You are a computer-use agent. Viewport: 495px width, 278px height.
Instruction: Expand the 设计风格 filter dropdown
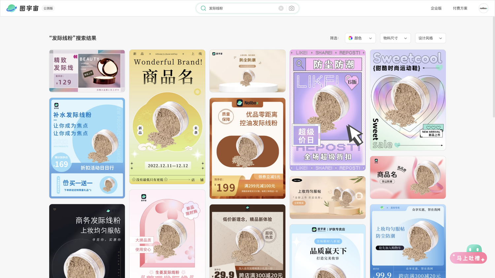click(x=430, y=38)
